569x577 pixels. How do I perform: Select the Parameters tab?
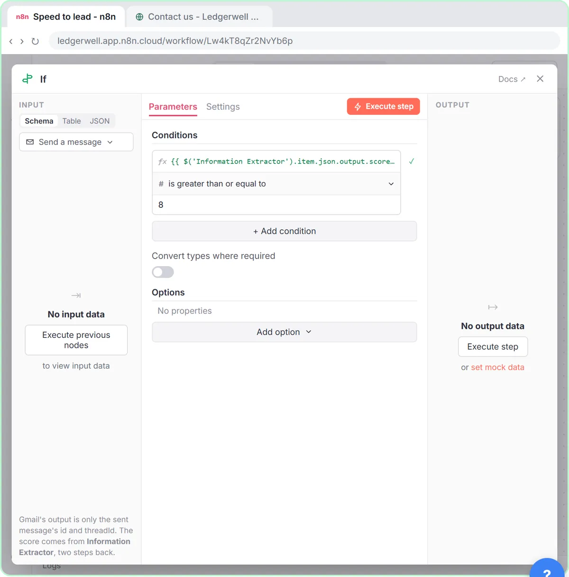click(x=173, y=107)
